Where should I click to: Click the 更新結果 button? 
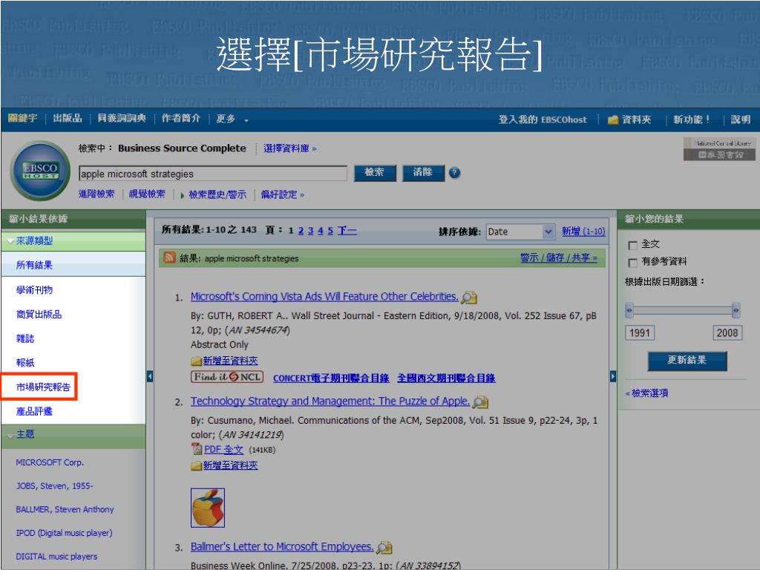(687, 361)
